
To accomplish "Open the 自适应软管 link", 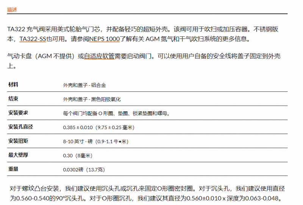I will tap(99, 56).
